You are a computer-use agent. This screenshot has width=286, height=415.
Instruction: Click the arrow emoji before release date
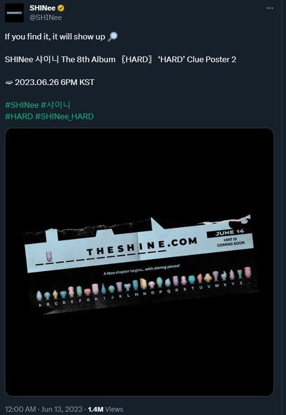[x=9, y=83]
